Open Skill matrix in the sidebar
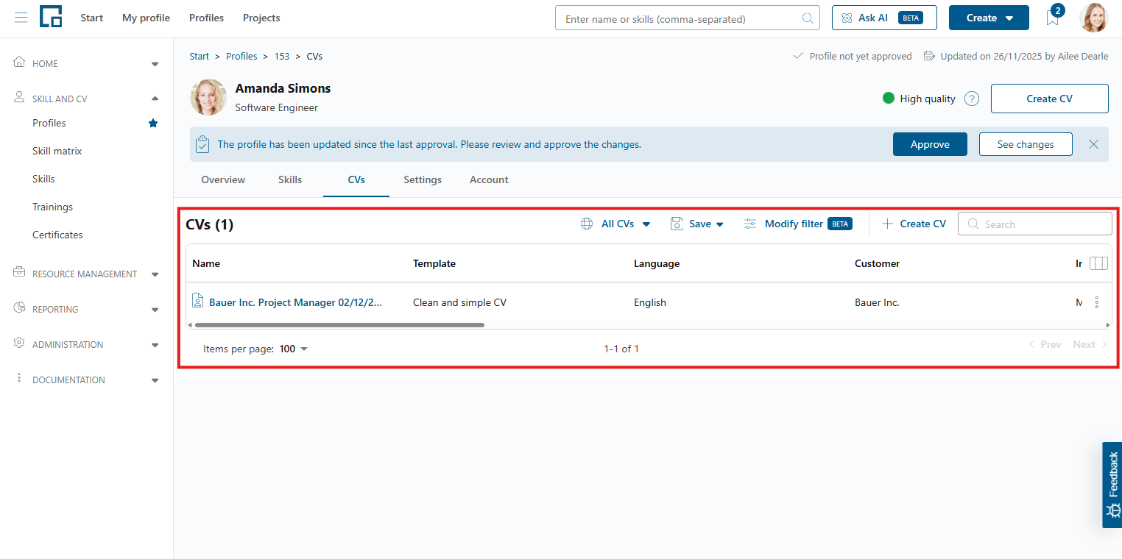The height and width of the screenshot is (559, 1122). [x=57, y=151]
